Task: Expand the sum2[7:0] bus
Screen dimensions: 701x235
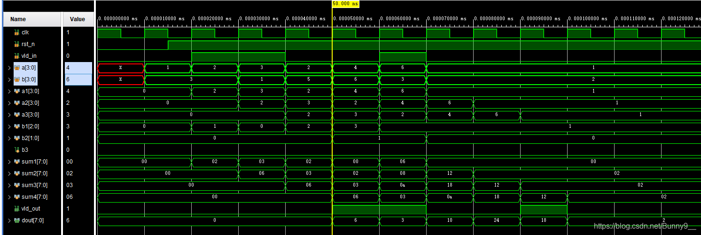Action: pos(9,173)
